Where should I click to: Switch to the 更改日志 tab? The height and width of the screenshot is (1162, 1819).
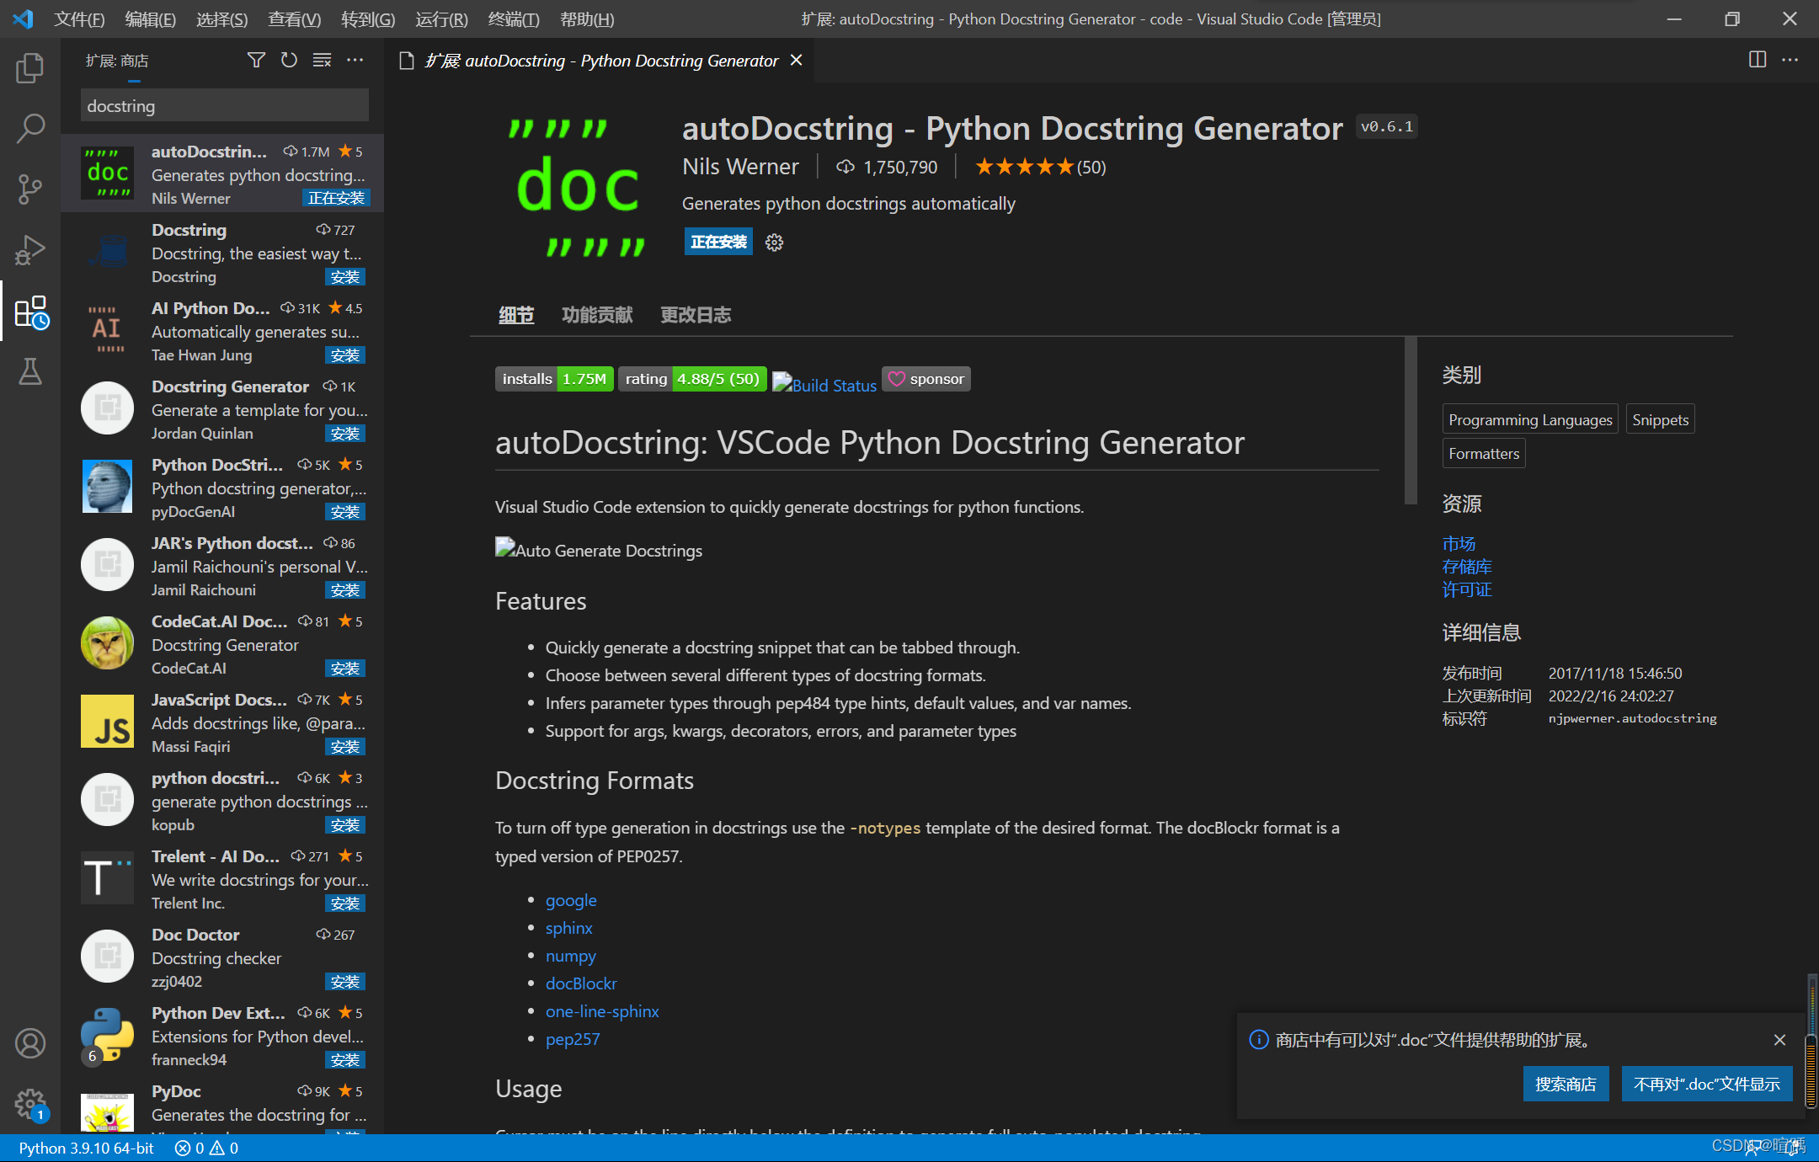click(x=695, y=315)
